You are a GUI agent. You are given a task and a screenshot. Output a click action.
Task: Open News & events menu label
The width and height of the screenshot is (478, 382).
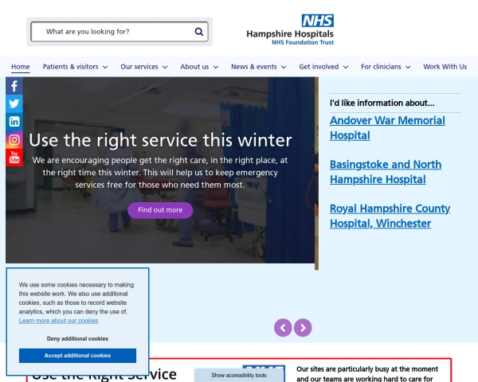(x=254, y=67)
